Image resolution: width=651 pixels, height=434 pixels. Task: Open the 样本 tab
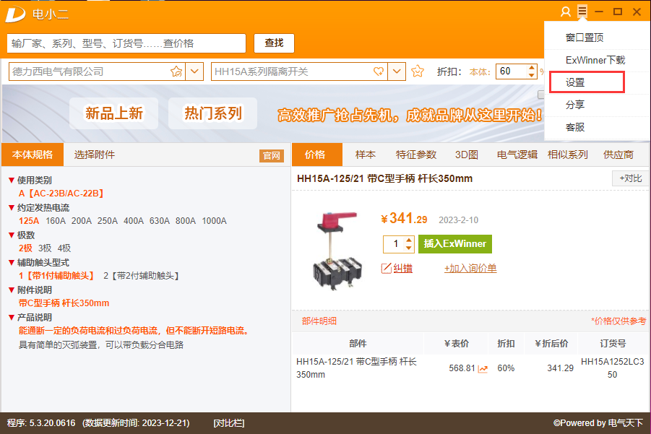366,155
